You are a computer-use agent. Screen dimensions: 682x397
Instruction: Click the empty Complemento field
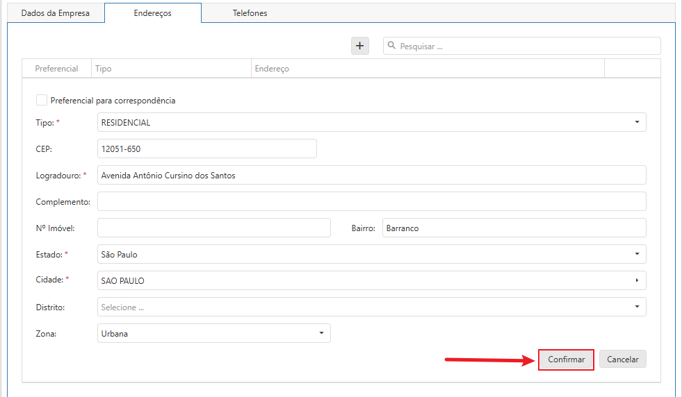[372, 201]
